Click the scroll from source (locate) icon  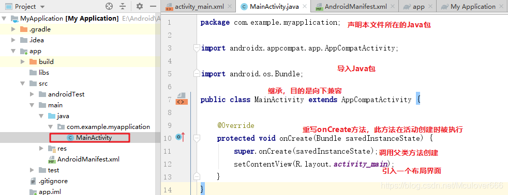[110, 6]
